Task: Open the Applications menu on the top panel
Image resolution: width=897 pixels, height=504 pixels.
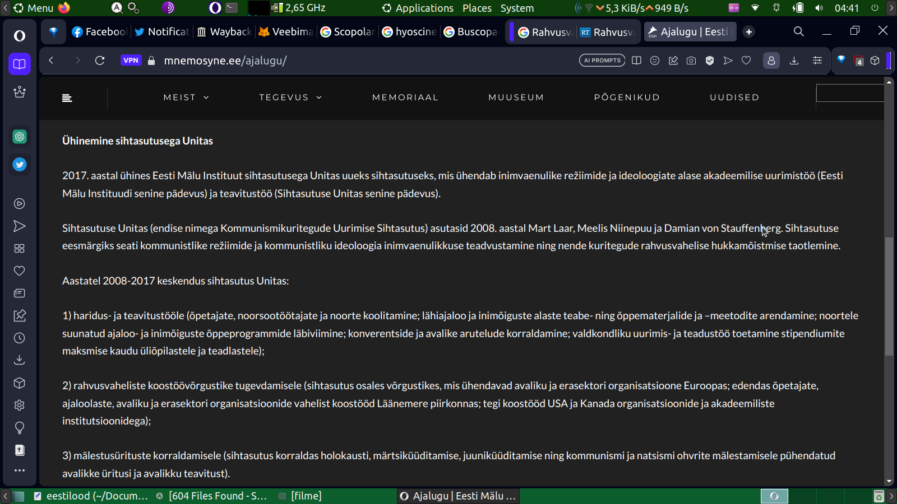Action: [x=418, y=8]
